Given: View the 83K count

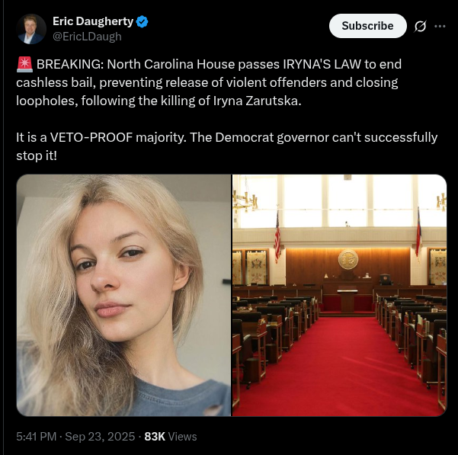Looking at the screenshot, I should click(x=155, y=437).
